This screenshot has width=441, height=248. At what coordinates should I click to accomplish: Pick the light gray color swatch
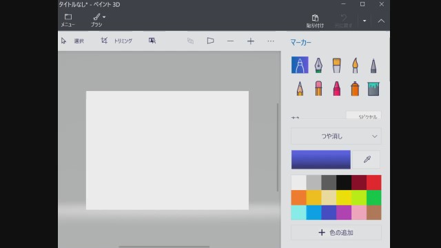pos(314,182)
